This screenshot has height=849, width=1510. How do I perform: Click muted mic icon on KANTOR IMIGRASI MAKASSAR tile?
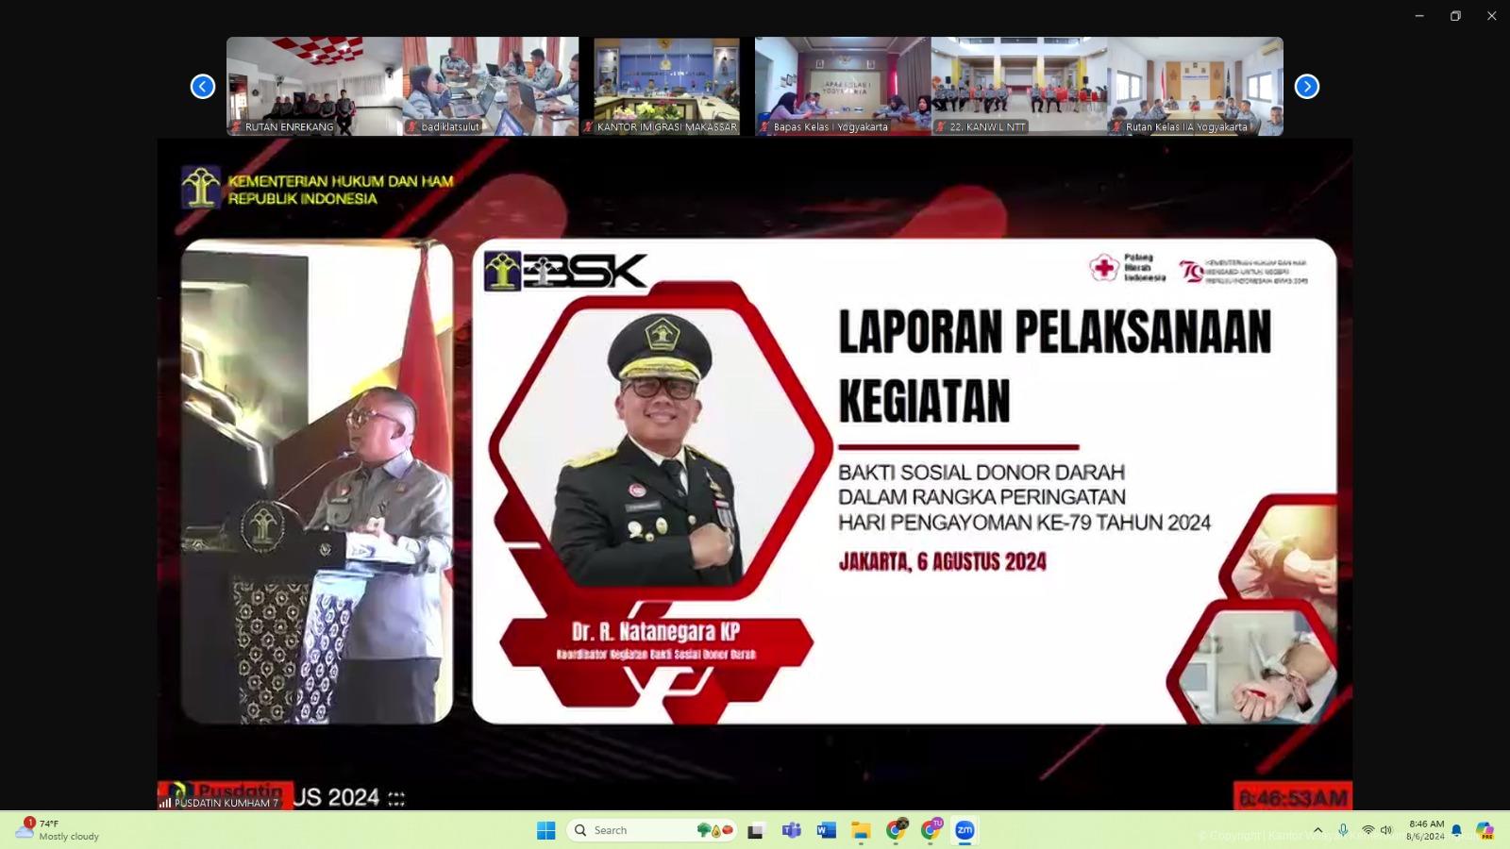coord(589,126)
